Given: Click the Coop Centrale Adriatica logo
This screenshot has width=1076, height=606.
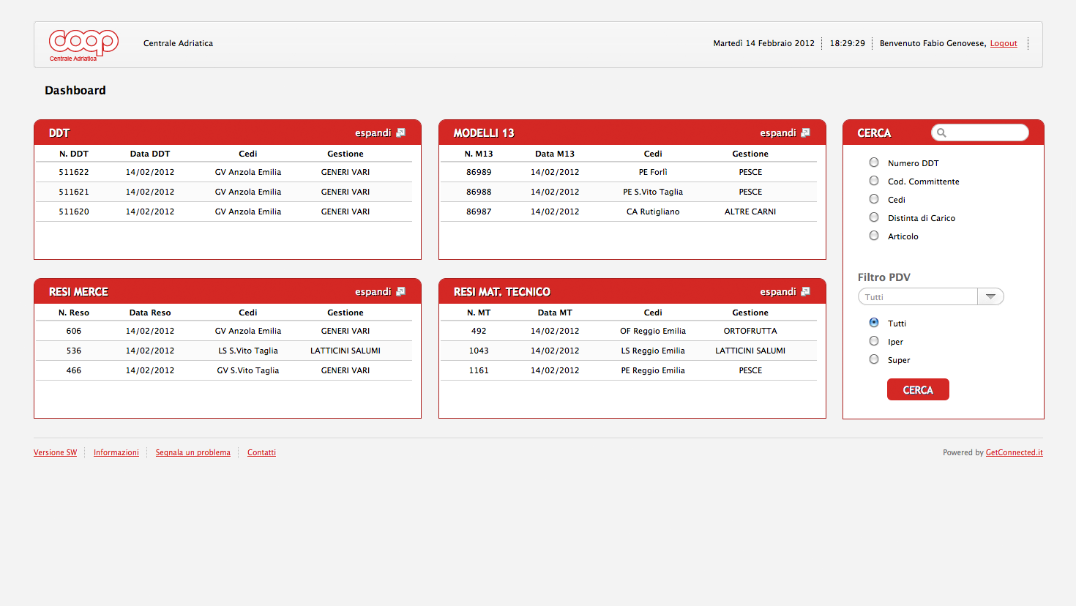Looking at the screenshot, I should tap(83, 45).
